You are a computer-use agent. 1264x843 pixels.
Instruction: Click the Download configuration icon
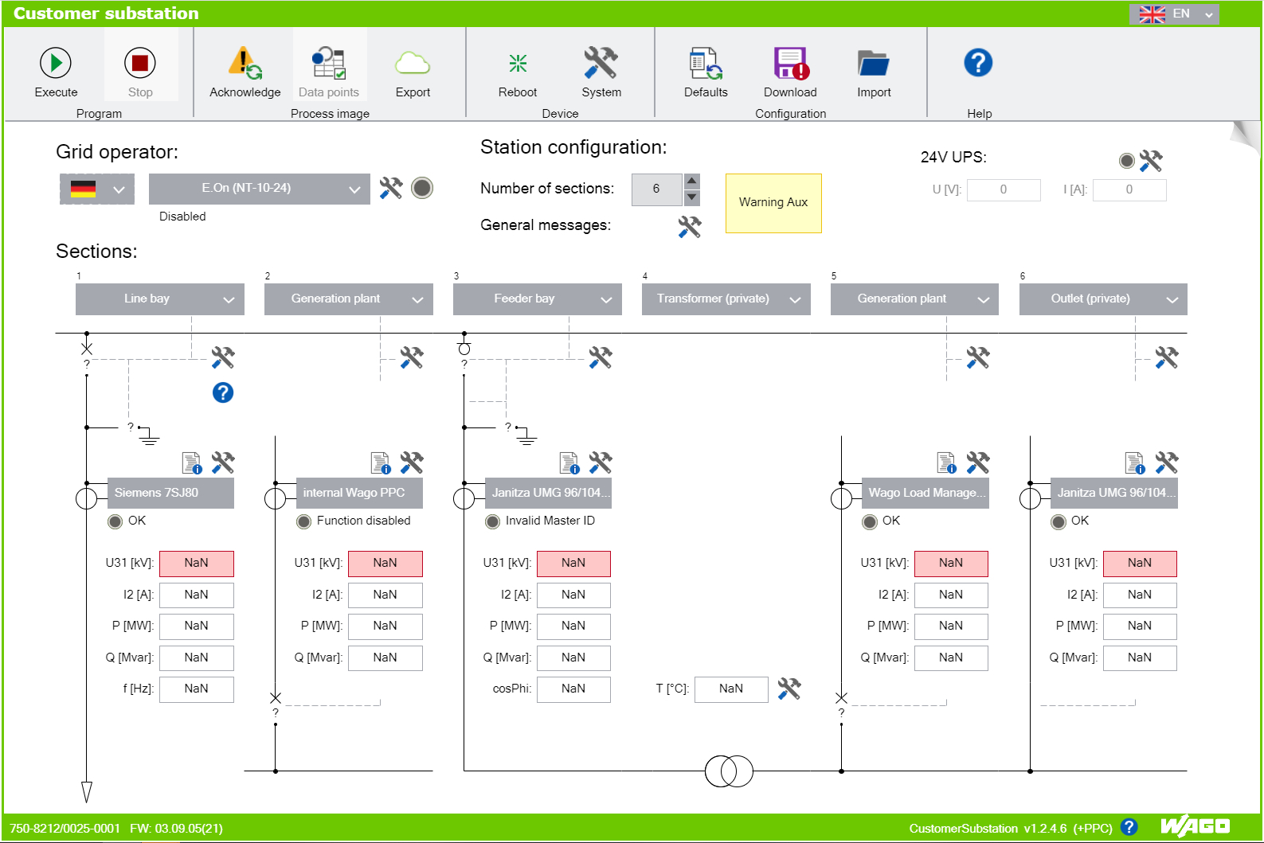(x=790, y=64)
